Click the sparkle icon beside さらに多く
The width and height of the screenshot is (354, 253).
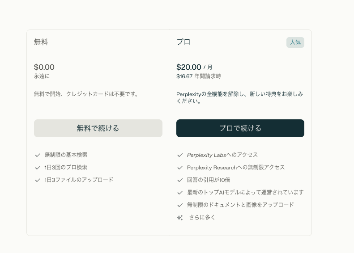pos(180,218)
